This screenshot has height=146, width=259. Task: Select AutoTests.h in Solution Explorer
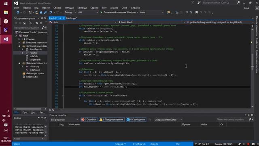click(x=36, y=49)
